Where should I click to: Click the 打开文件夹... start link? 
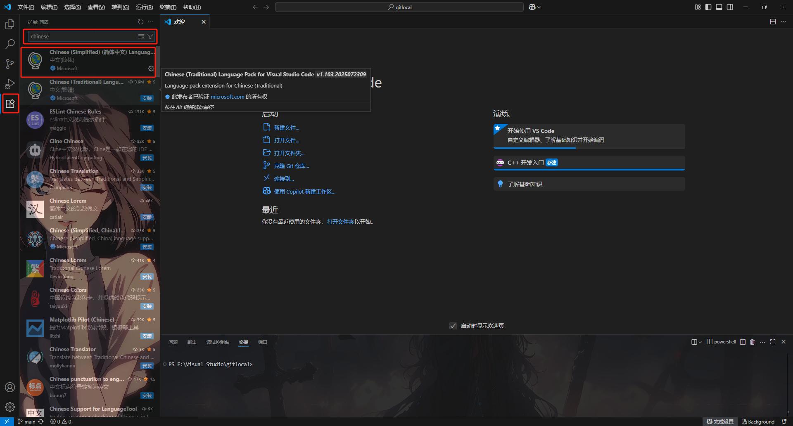tap(289, 153)
